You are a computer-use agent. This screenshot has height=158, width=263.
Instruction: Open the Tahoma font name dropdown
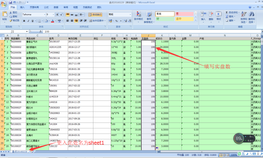(x=45, y=14)
